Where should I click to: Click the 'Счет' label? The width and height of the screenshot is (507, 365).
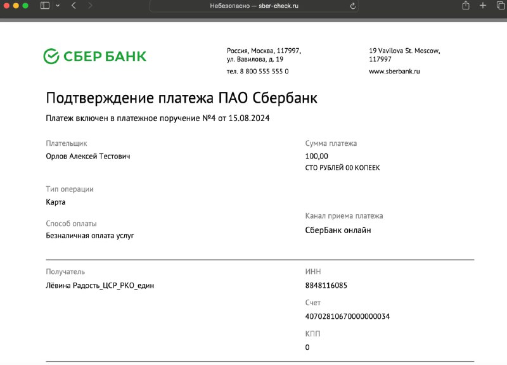[x=312, y=303]
